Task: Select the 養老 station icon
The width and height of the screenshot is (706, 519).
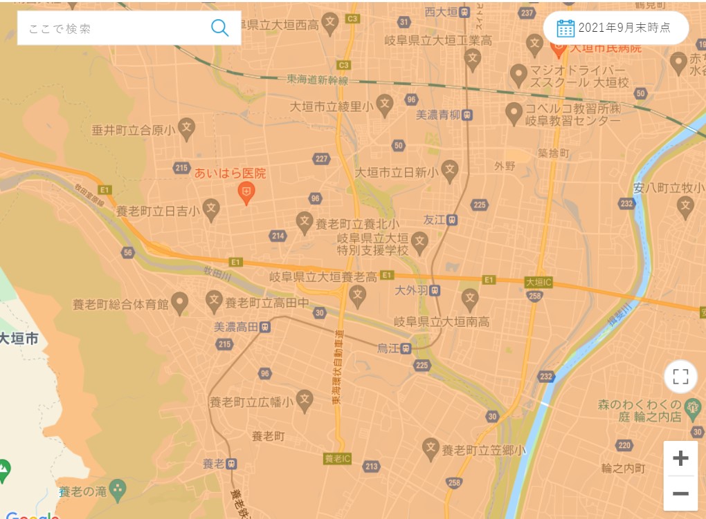Action: pos(231,464)
